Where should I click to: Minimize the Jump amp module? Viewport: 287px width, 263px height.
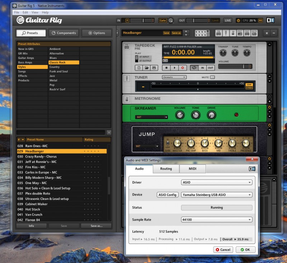click(x=269, y=130)
